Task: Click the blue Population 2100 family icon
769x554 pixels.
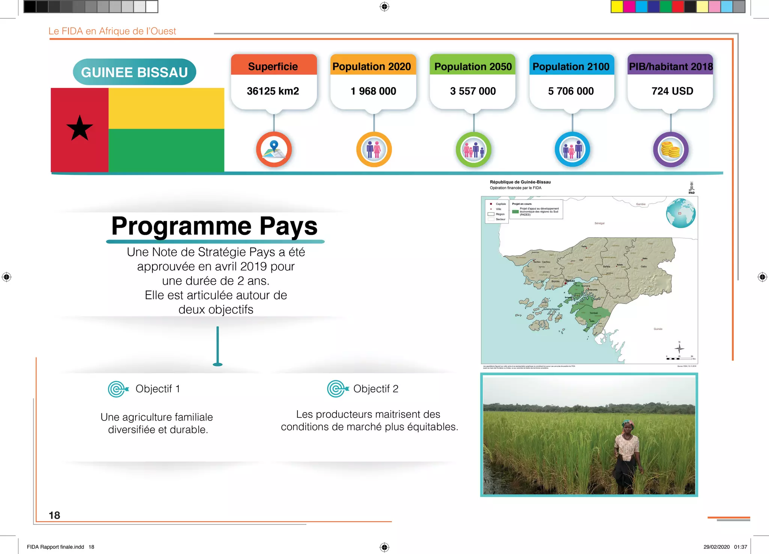Action: [x=572, y=149]
